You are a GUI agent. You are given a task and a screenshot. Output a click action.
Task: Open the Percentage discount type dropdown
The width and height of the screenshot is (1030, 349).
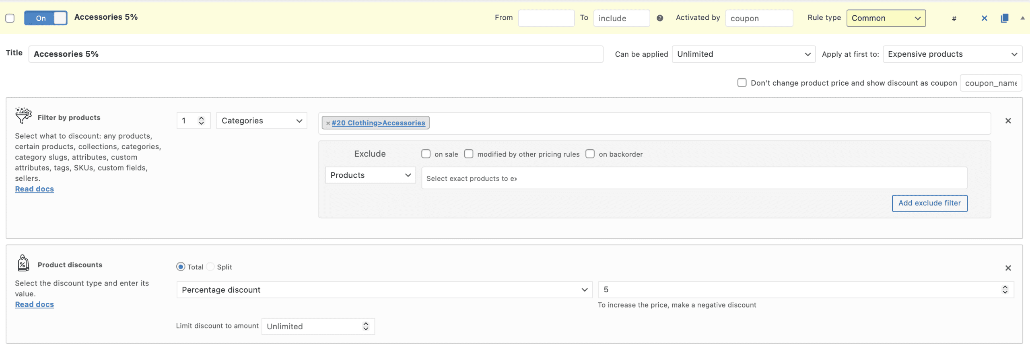click(384, 290)
